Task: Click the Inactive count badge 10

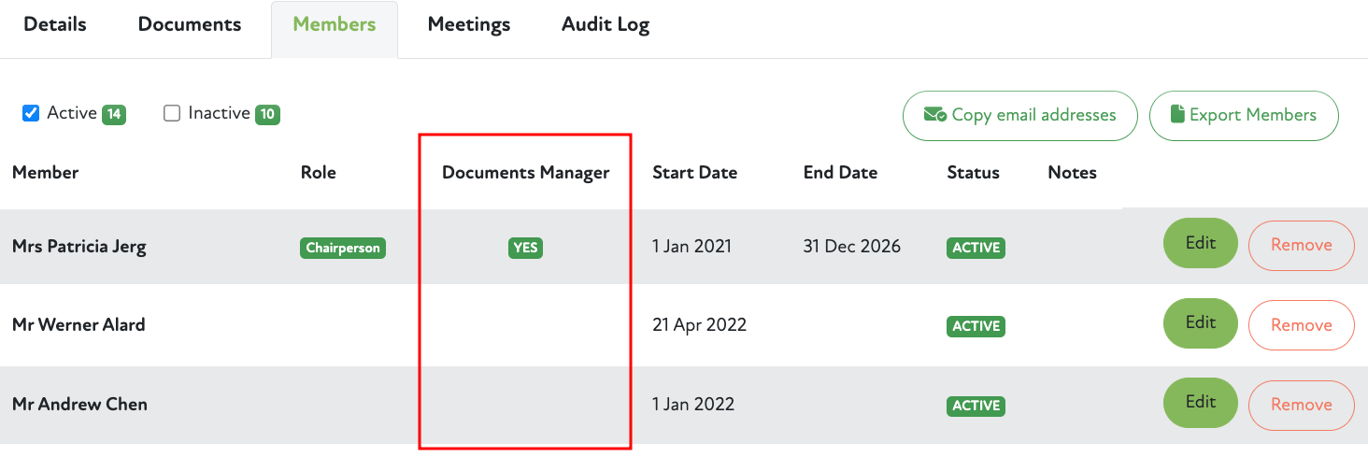Action: point(267,115)
